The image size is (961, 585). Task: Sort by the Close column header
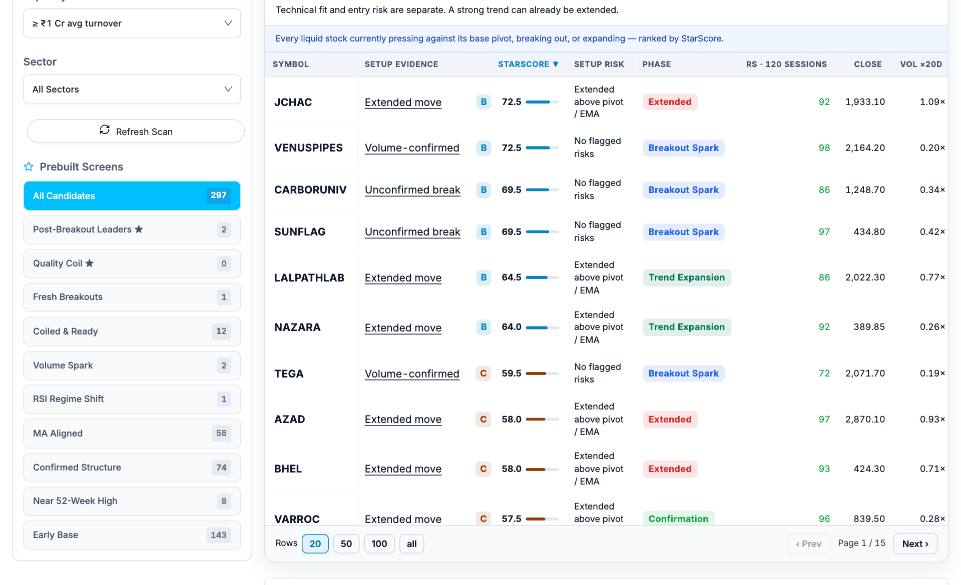[868, 64]
